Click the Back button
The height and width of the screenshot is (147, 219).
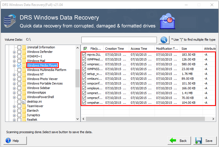click(179, 140)
